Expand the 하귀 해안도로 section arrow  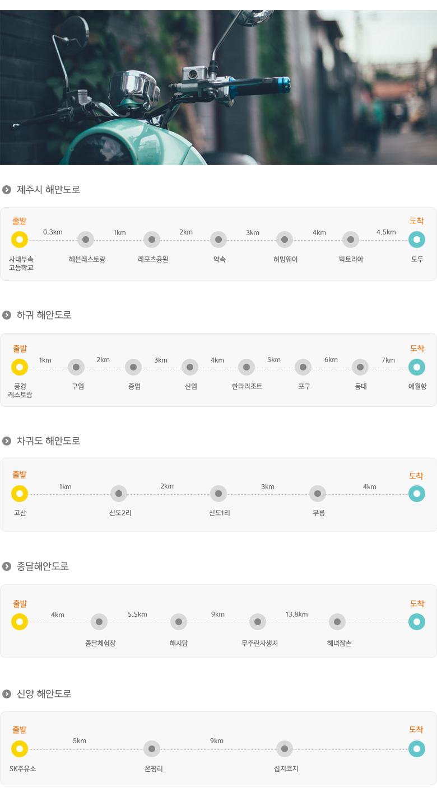coord(7,315)
